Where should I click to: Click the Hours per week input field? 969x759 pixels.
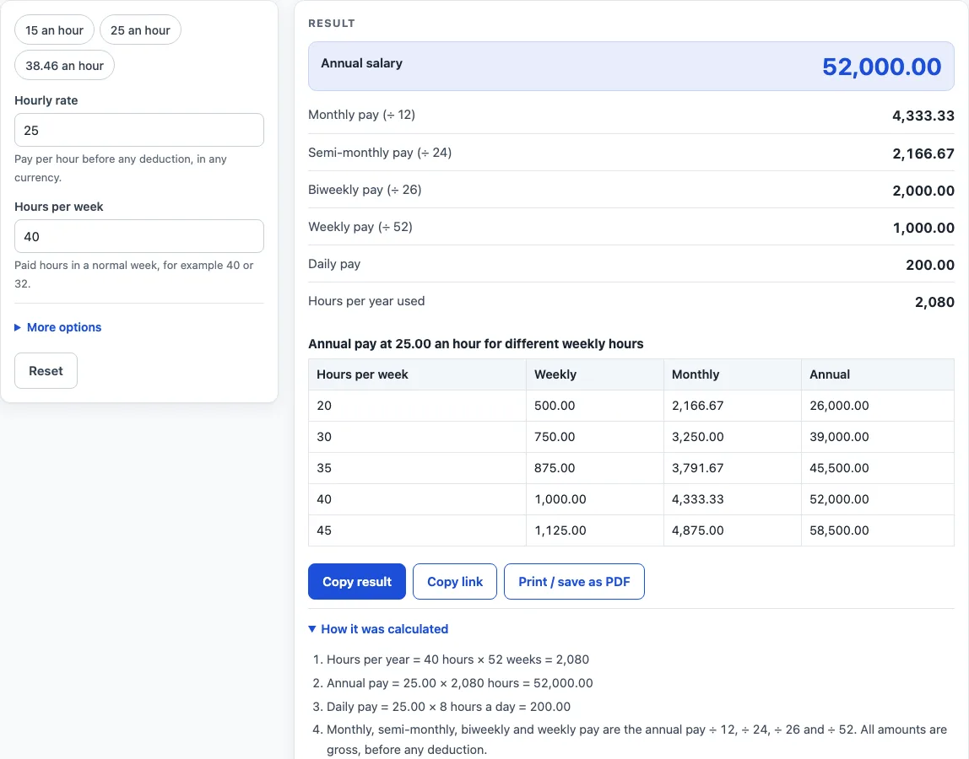pos(139,236)
